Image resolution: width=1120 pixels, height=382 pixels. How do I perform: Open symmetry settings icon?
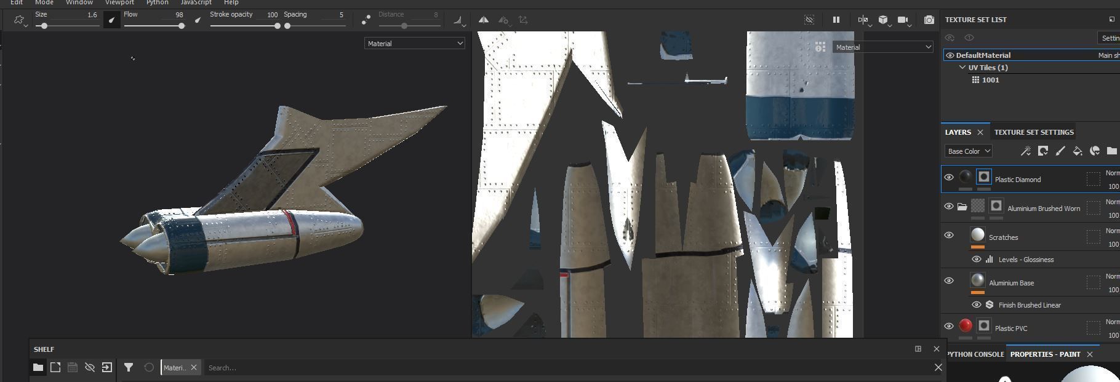tap(503, 20)
